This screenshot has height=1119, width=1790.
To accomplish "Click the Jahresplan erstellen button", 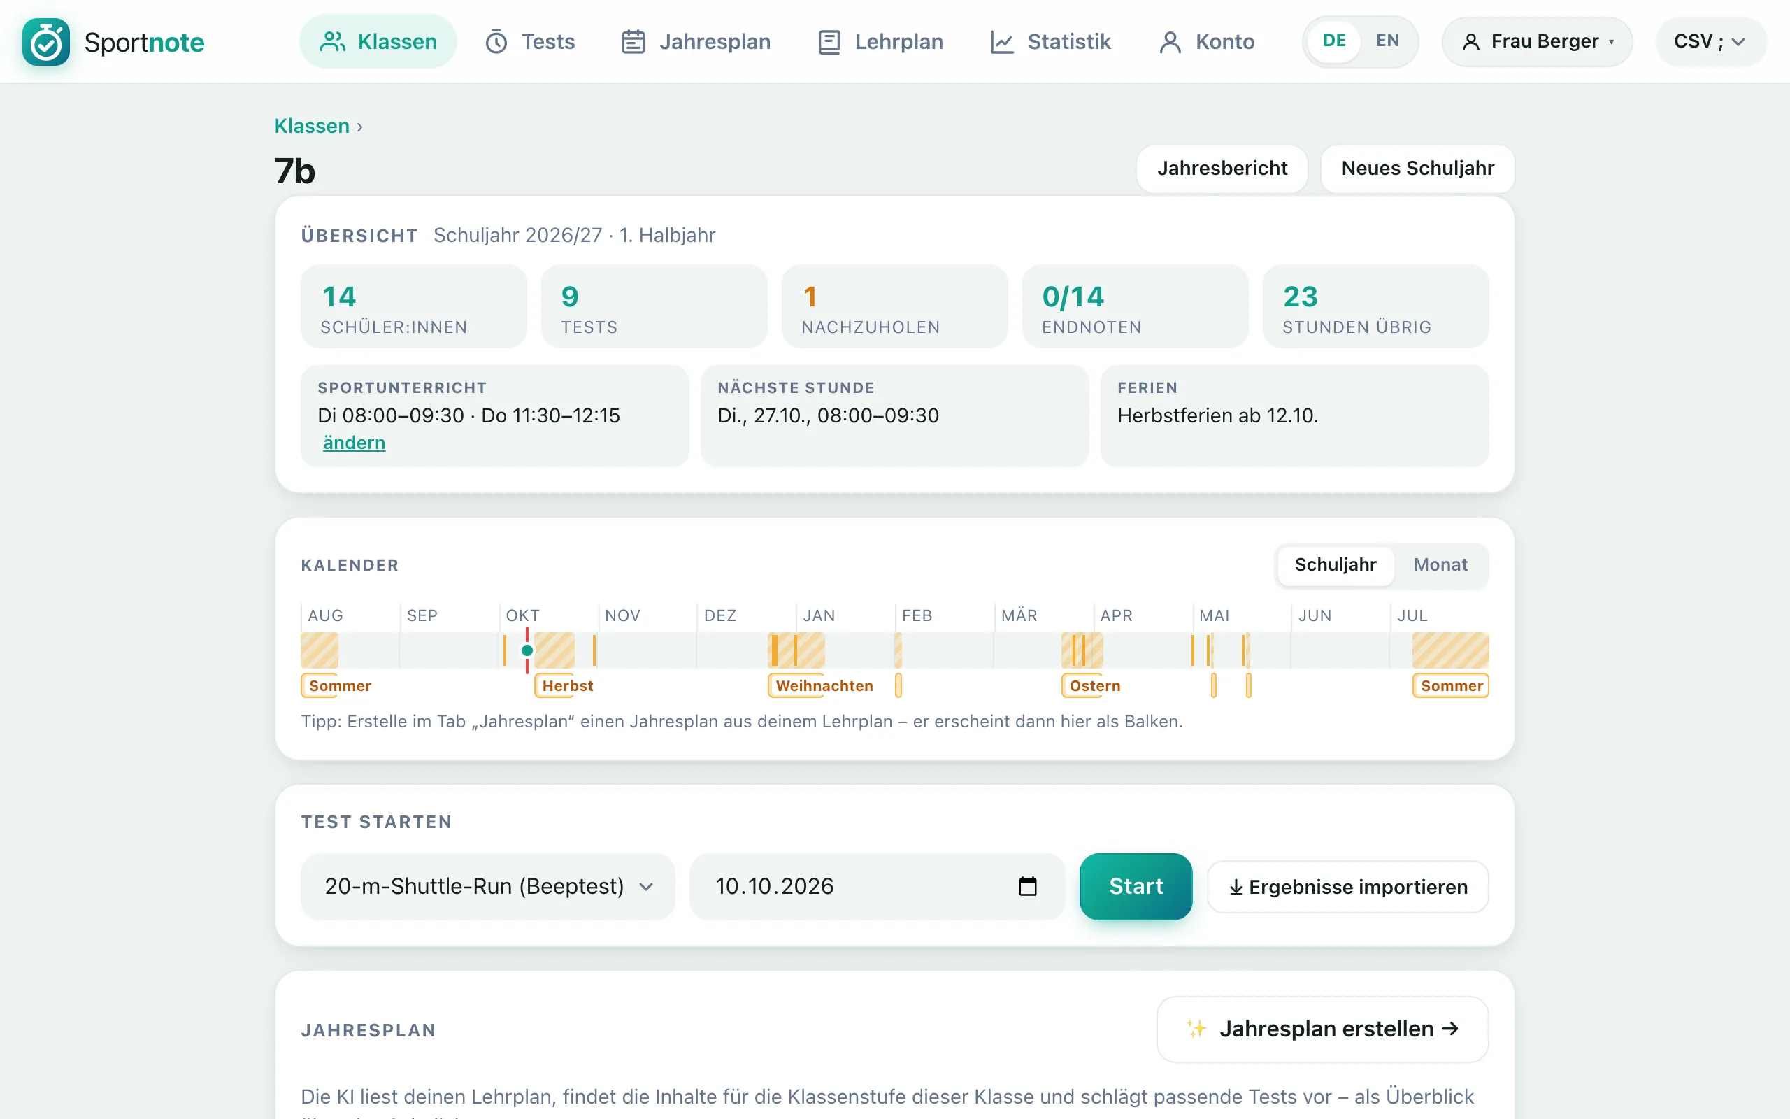I will tap(1322, 1029).
